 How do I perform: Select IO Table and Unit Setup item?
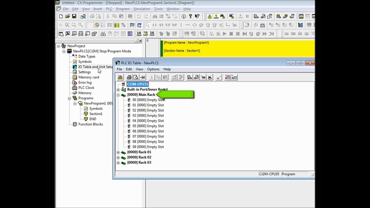[x=95, y=67]
